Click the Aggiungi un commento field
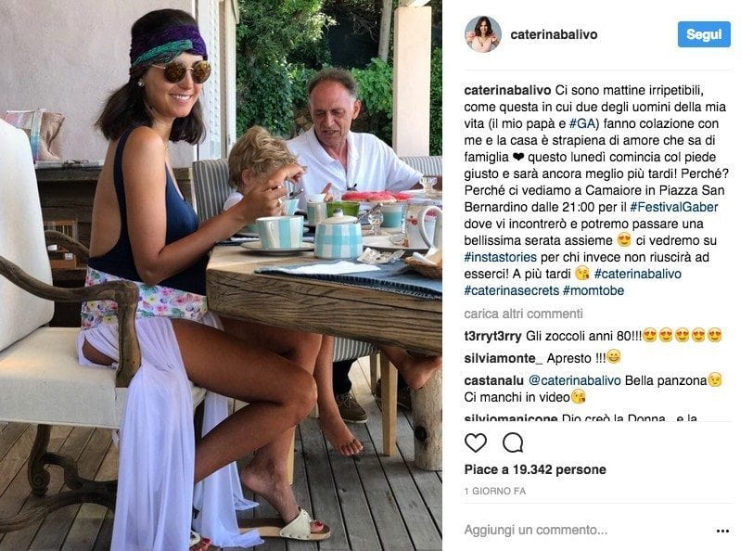Screen dimensions: 753x551 pos(586,530)
